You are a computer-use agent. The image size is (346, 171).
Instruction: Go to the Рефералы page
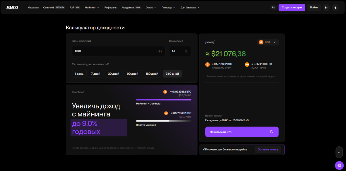pos(111,7)
